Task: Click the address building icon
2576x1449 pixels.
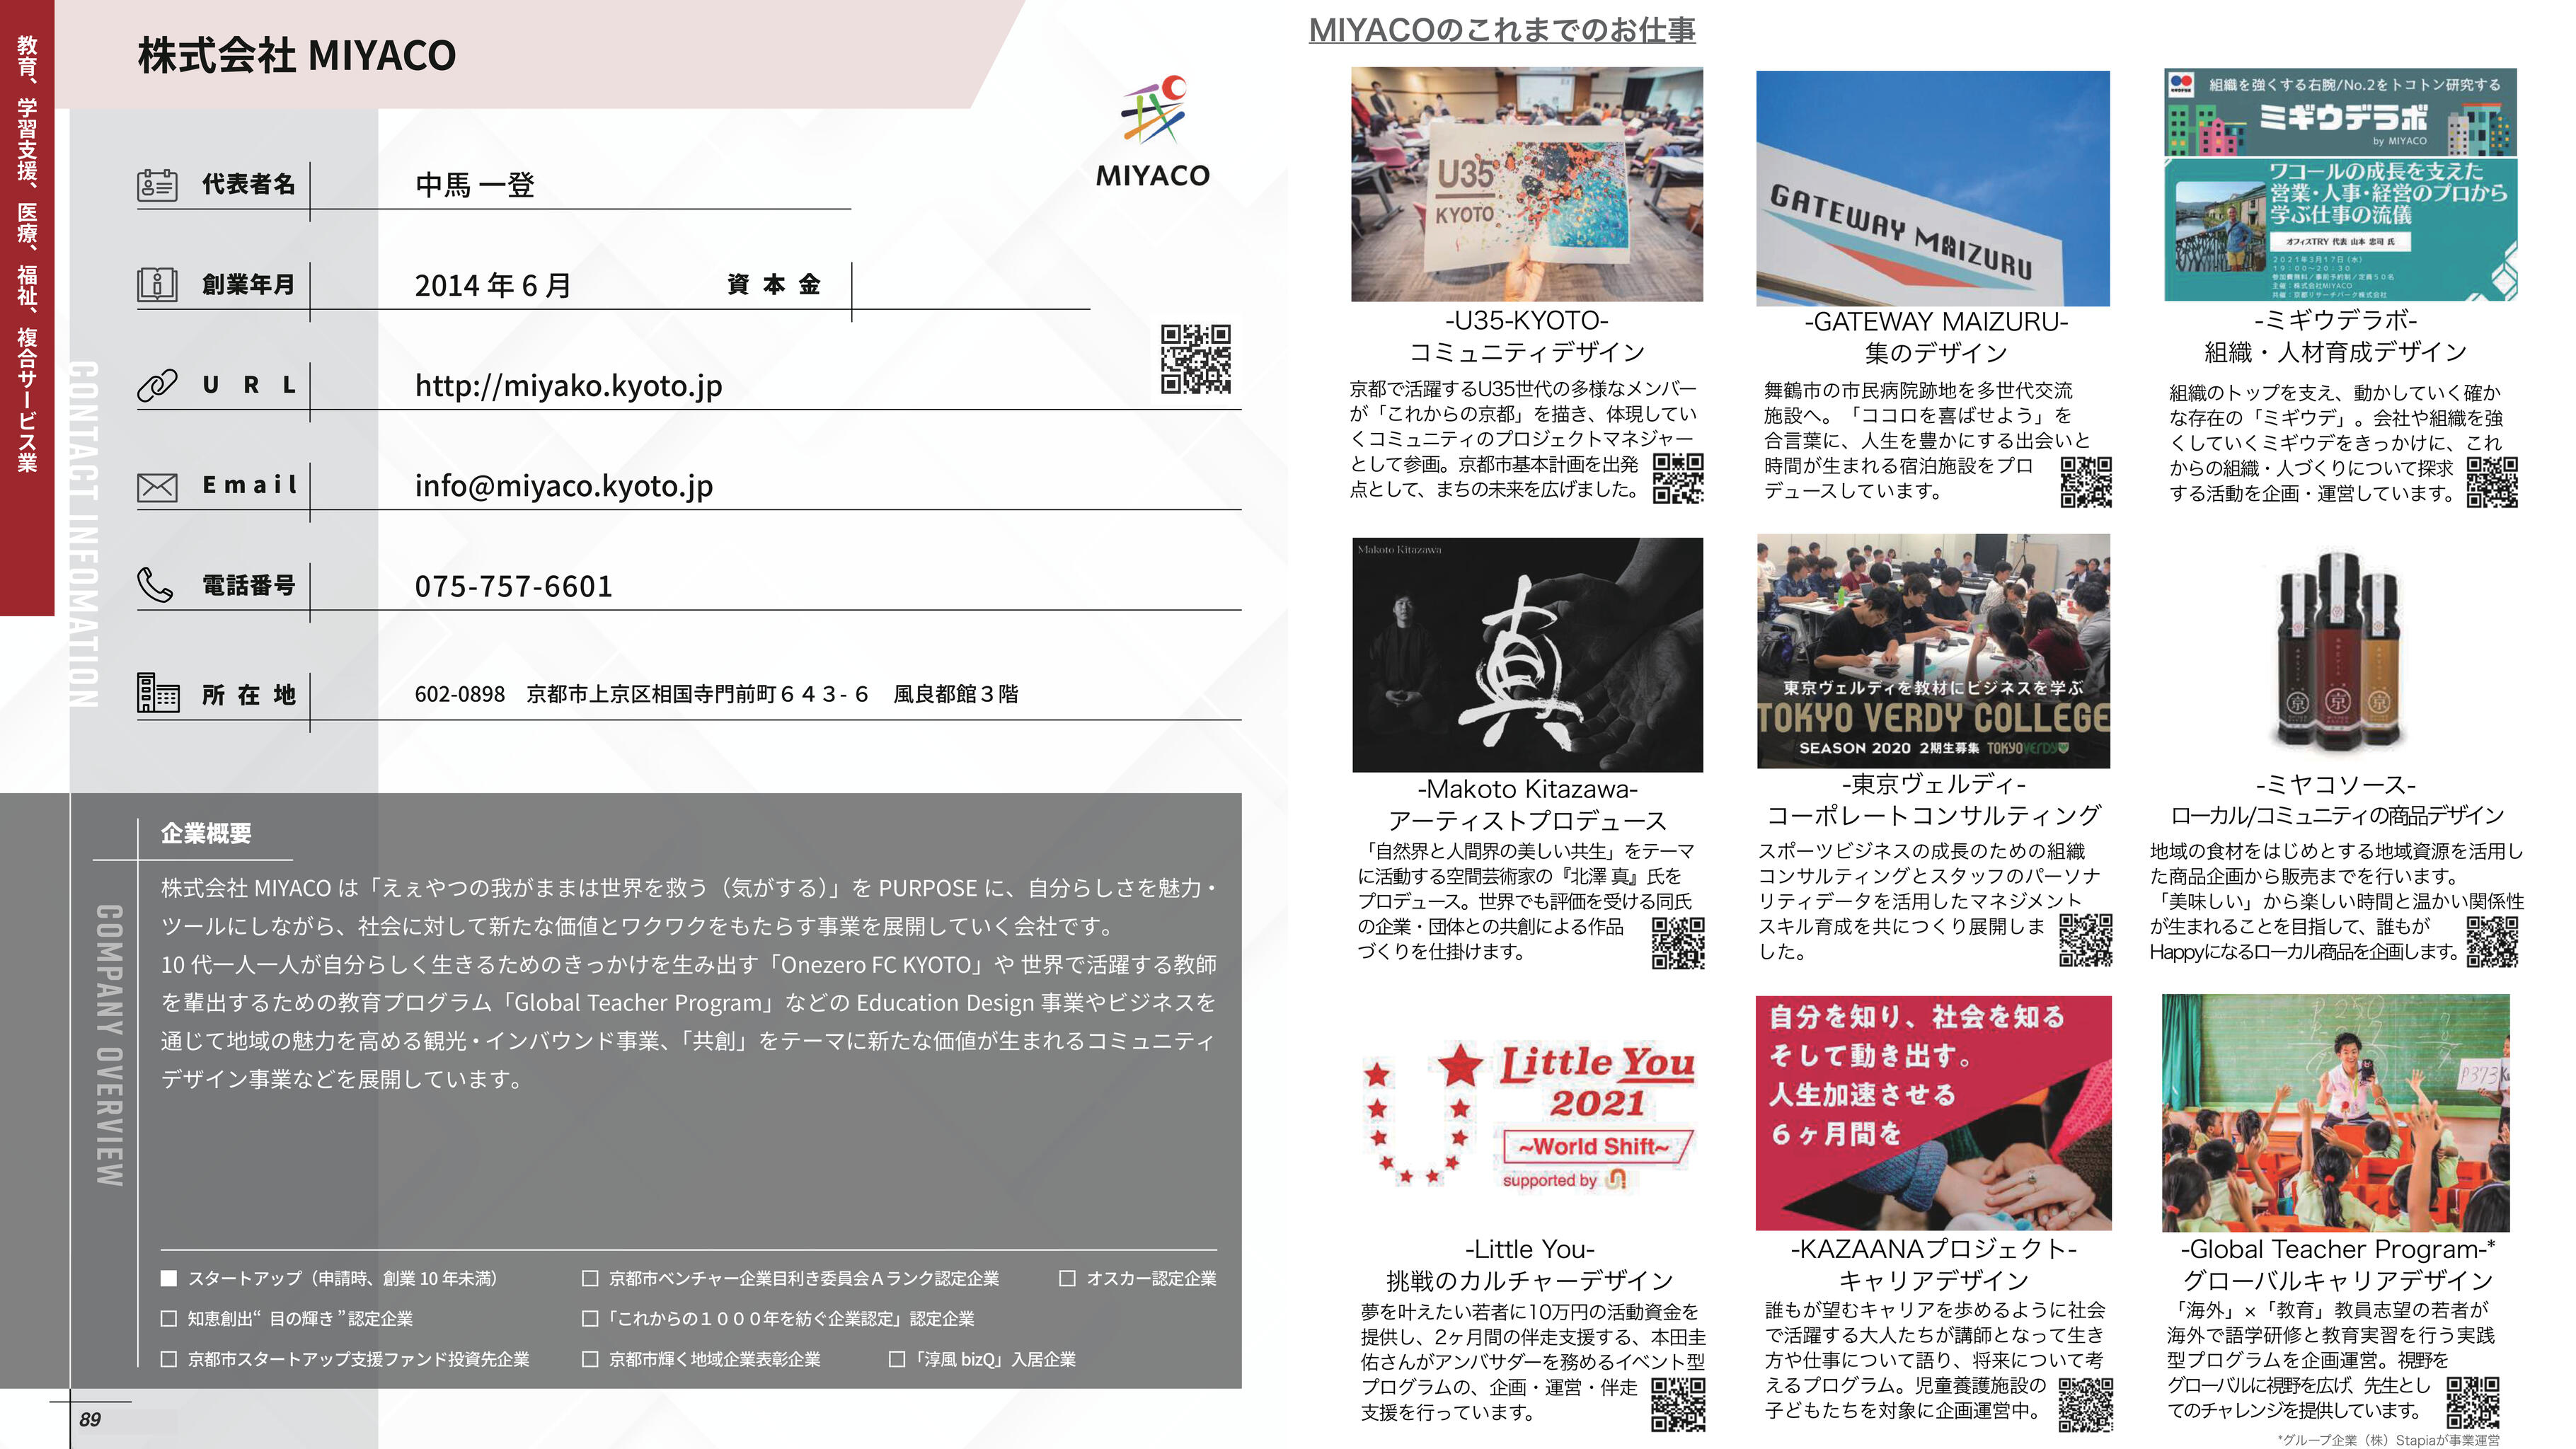Action: click(158, 693)
